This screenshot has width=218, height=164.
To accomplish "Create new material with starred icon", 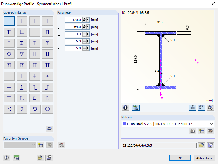I will pyautogui.click(x=201, y=131).
